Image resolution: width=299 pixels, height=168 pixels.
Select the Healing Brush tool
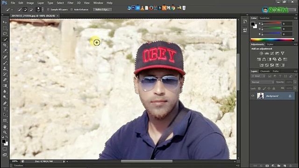pos(5,57)
